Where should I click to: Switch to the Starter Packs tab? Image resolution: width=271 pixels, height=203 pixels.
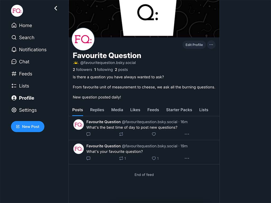tap(179, 110)
